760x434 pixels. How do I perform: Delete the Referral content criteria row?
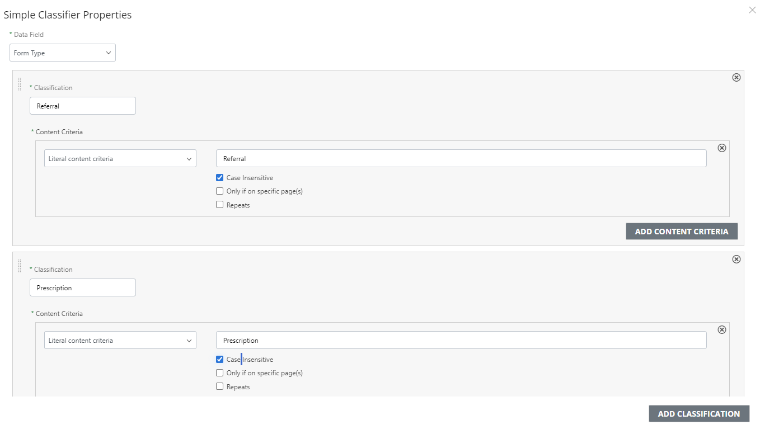722,148
